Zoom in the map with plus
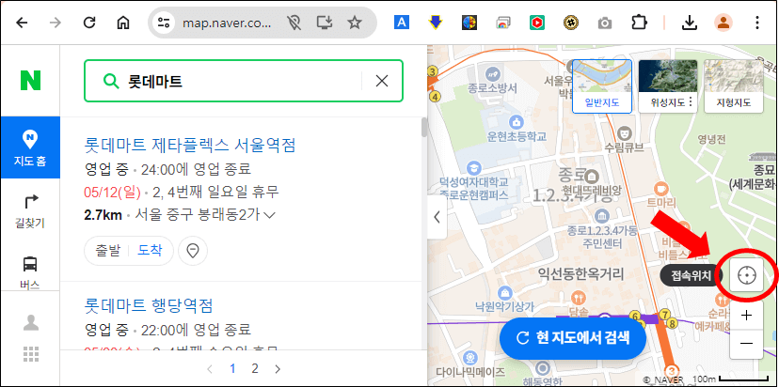This screenshot has width=779, height=387. pyautogui.click(x=747, y=315)
